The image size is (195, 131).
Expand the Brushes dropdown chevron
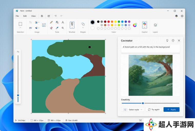(72, 27)
